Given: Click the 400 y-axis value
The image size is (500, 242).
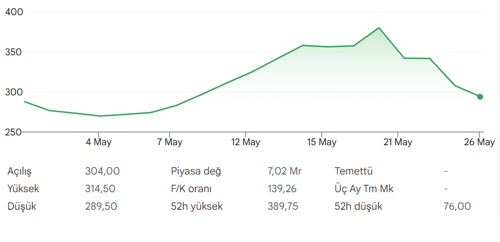Looking at the screenshot, I should tap(14, 12).
